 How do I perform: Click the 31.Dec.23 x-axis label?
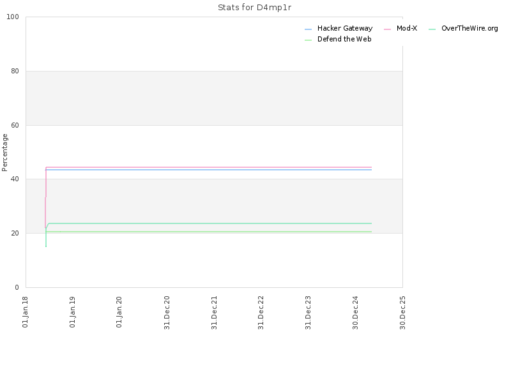click(x=308, y=313)
